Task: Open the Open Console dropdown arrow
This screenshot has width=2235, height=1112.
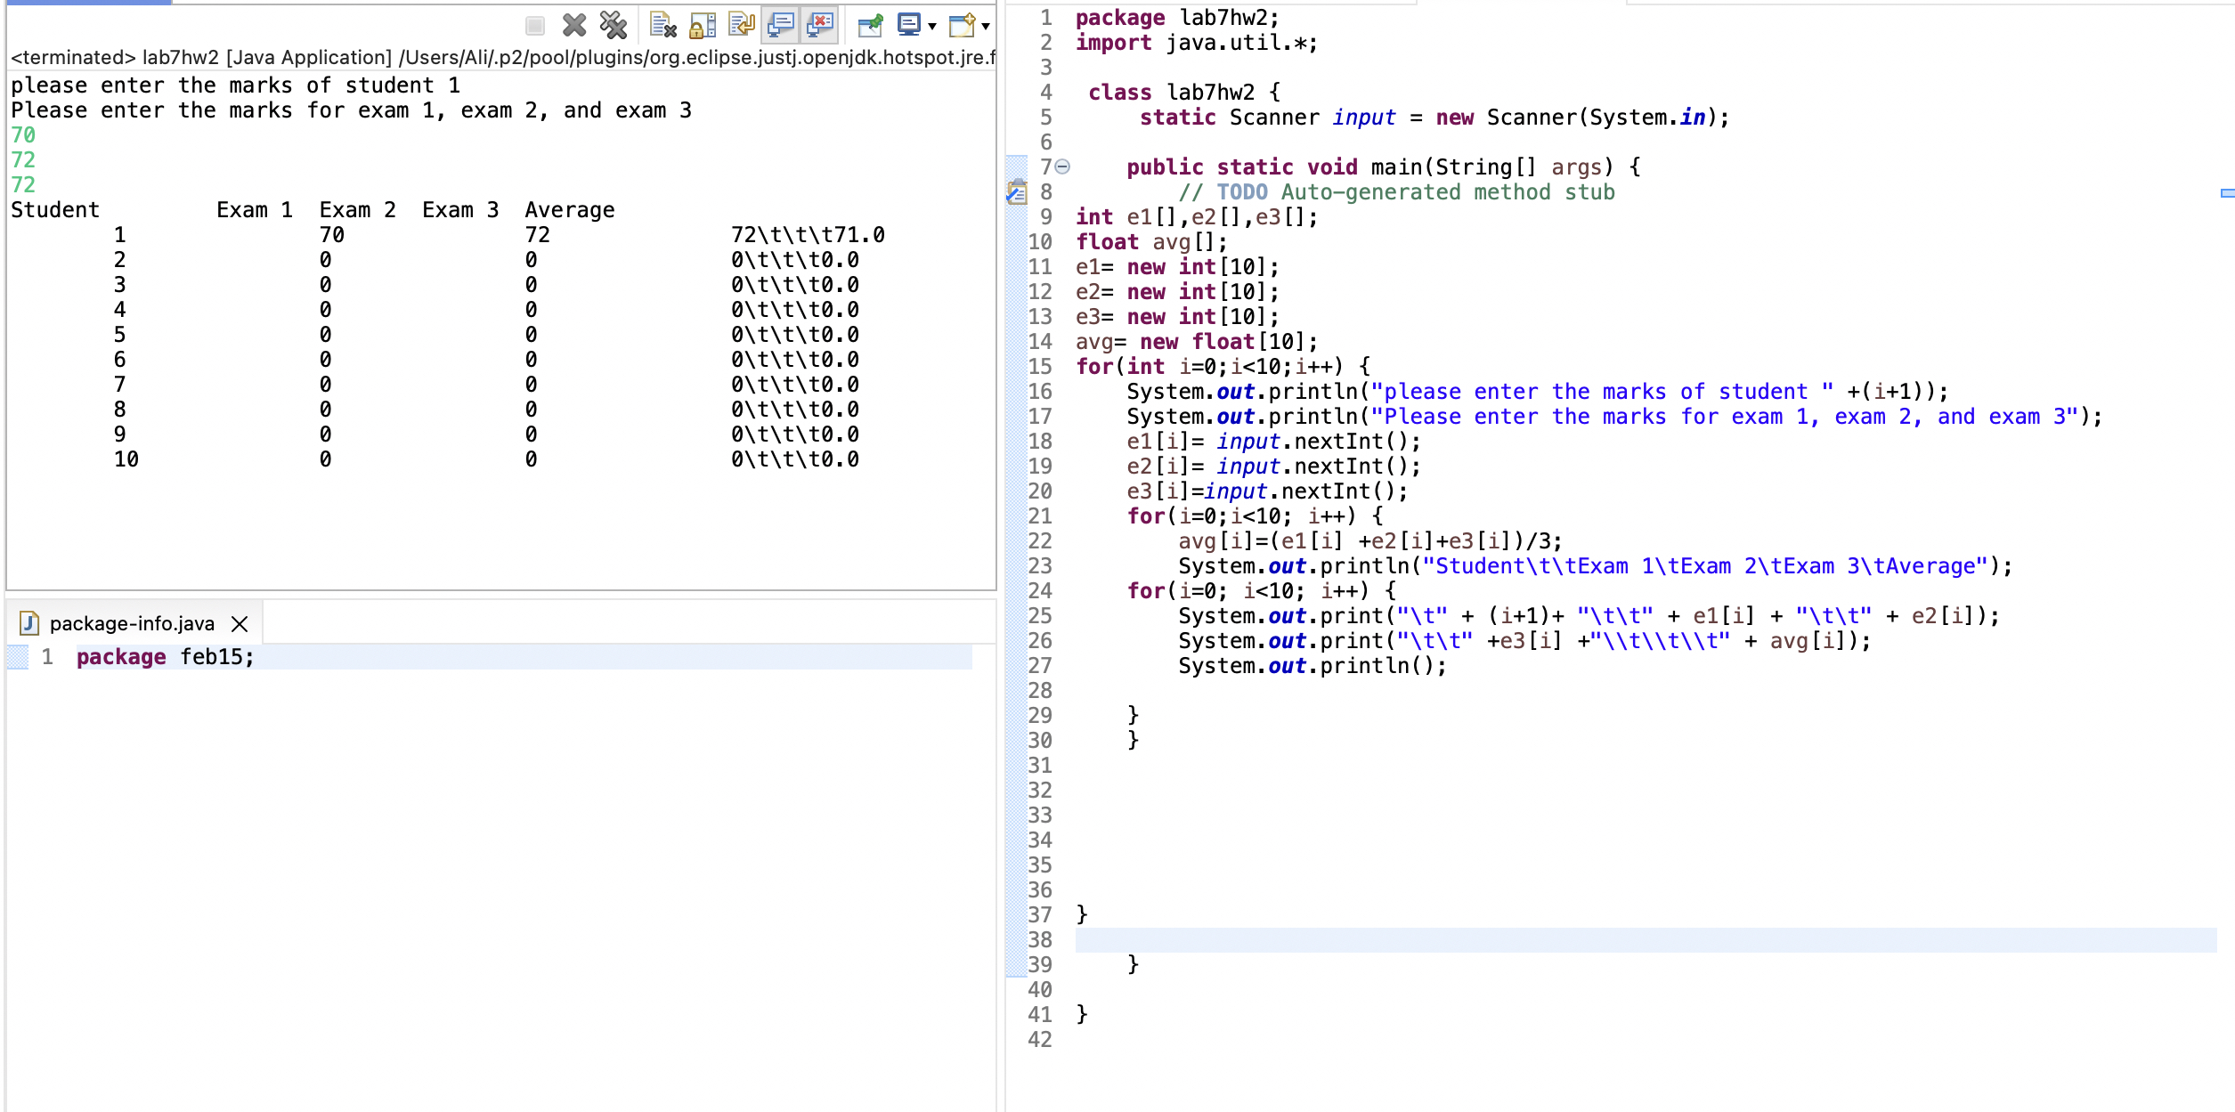Action: 986,27
